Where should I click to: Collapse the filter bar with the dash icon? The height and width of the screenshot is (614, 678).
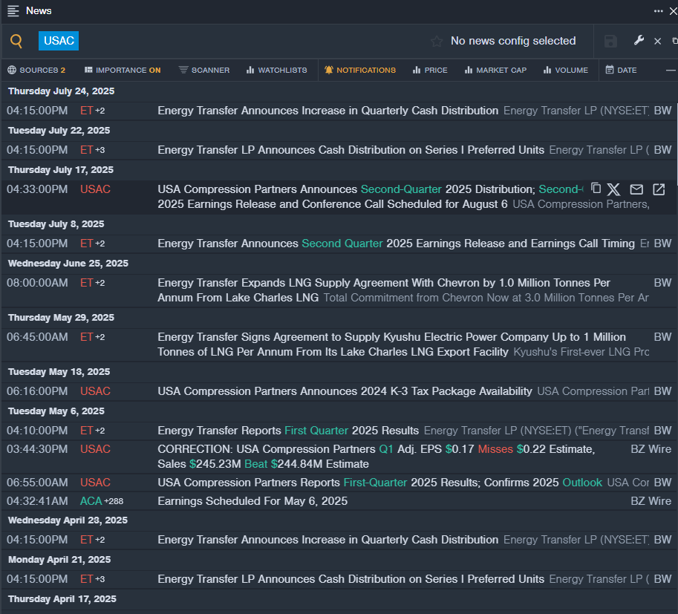point(671,70)
